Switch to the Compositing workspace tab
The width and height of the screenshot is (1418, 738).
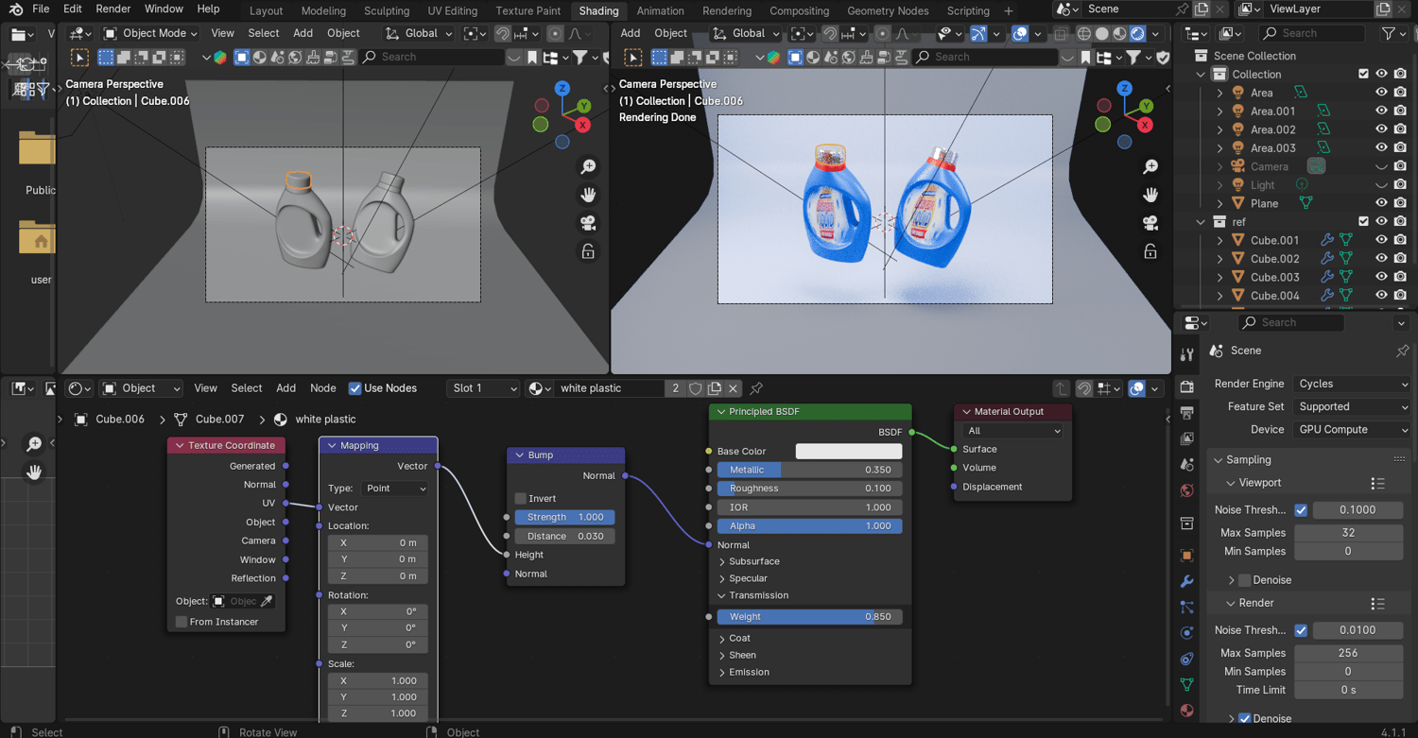pyautogui.click(x=799, y=10)
